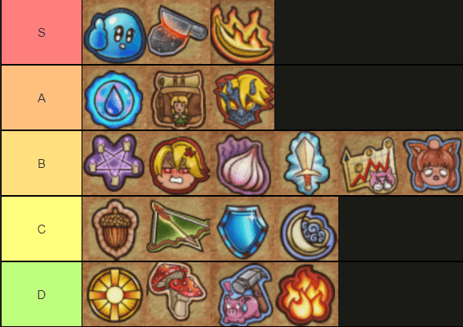Image resolution: width=463 pixels, height=327 pixels.
Task: Click the blue slime thumbs-up icon
Action: tap(114, 32)
